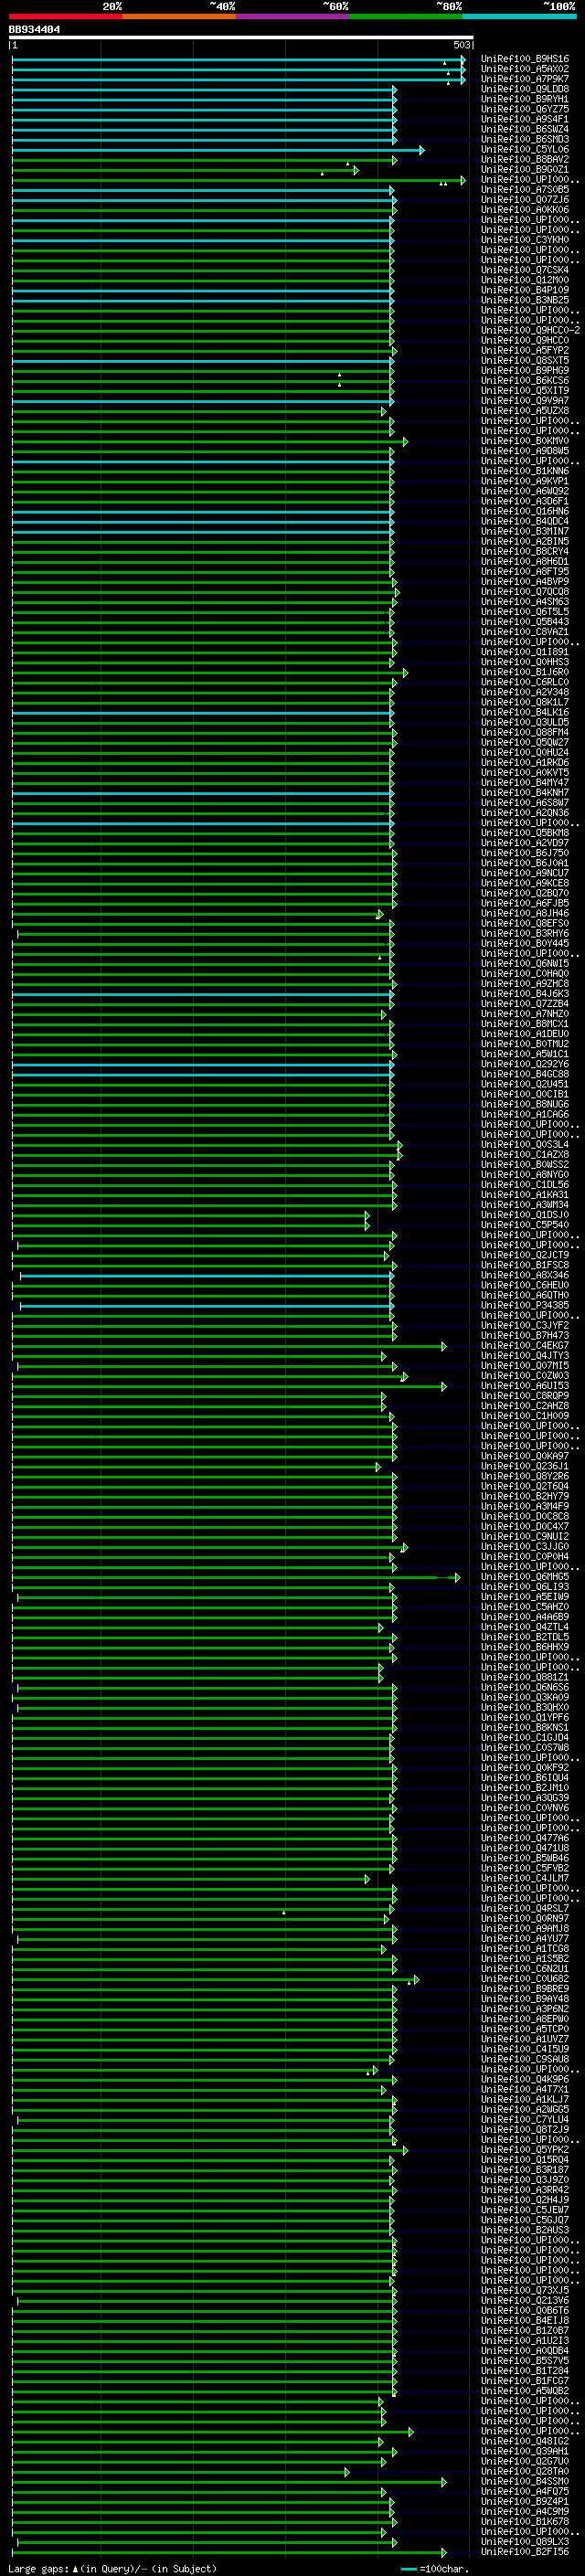The height and width of the screenshot is (2576, 585).
Task: Open hit UniRef100_Q9LDD8
Action: [525, 90]
